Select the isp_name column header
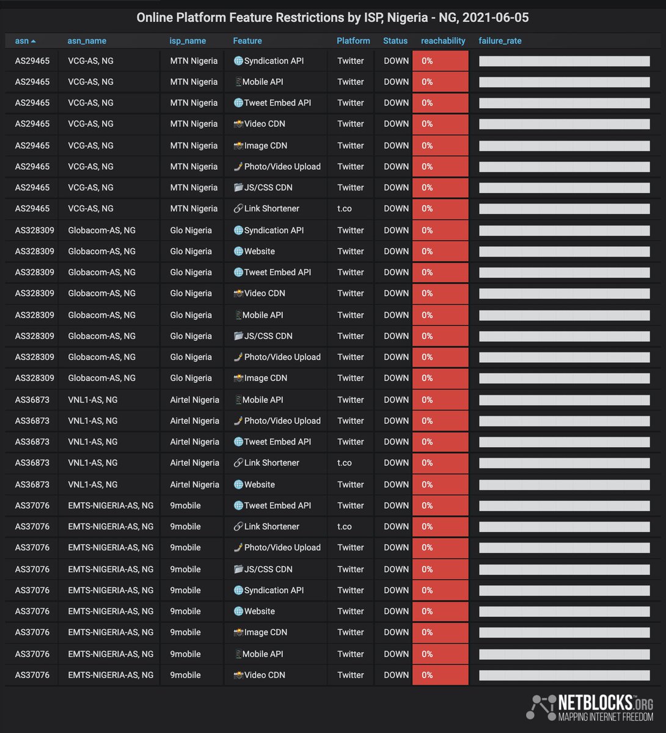The width and height of the screenshot is (666, 733). point(188,41)
